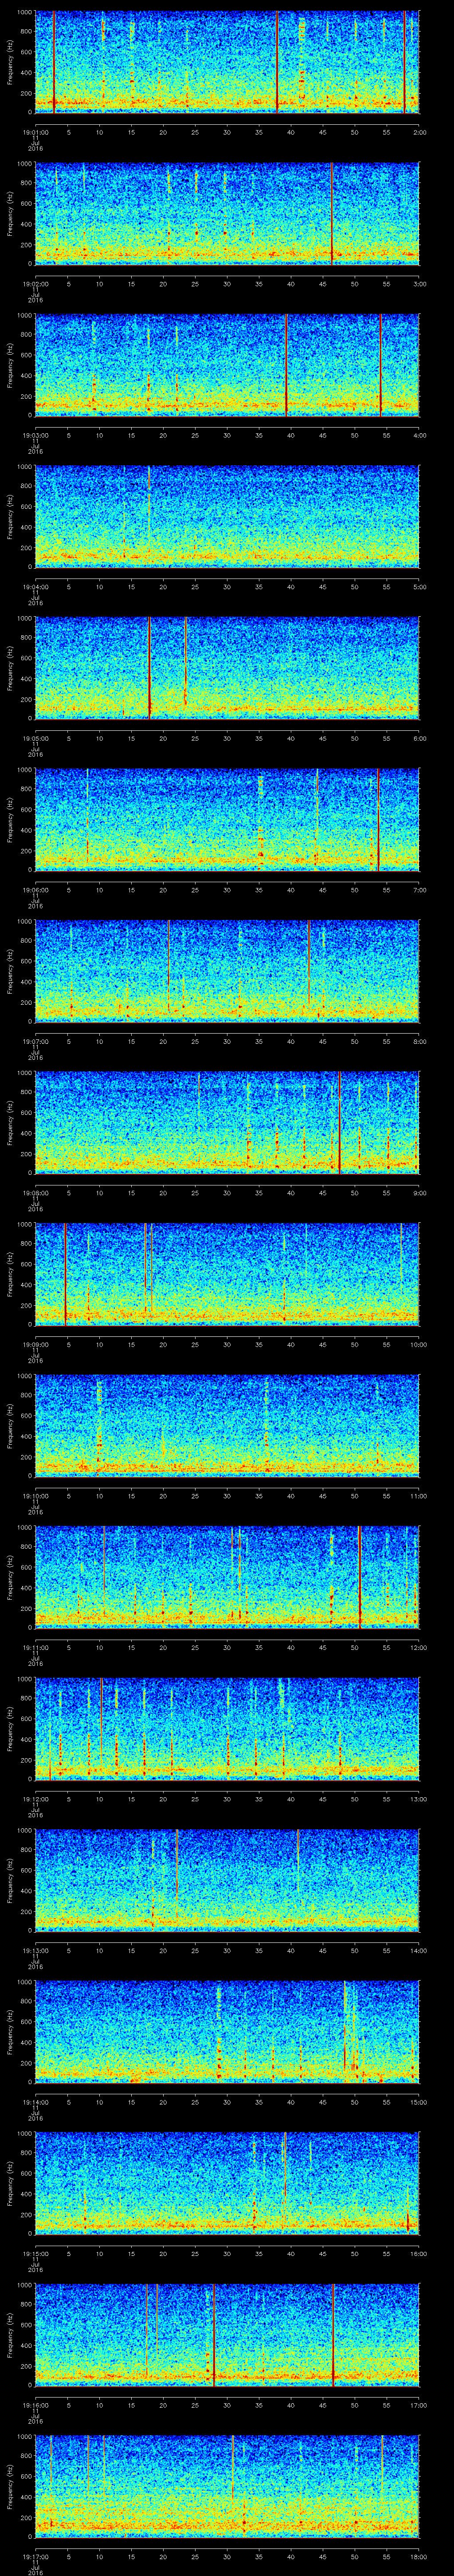
Task: Click the spectrogram panel starting at 19:16:00
Action: (x=227, y=2334)
